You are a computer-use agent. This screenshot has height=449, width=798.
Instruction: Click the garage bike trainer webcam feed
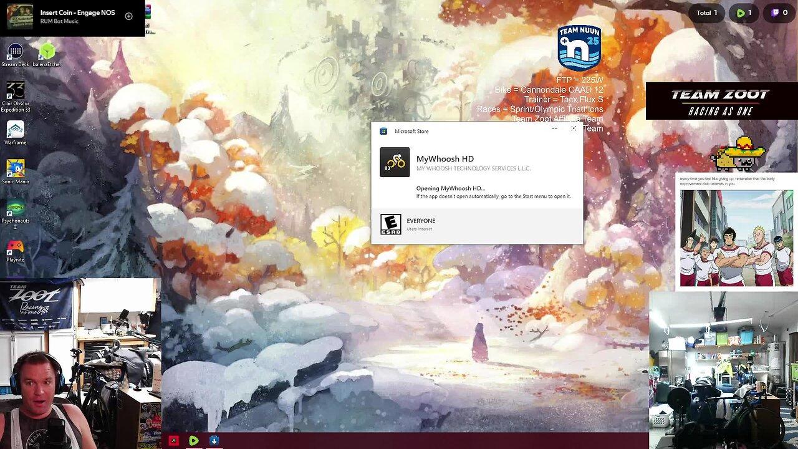[723, 370]
